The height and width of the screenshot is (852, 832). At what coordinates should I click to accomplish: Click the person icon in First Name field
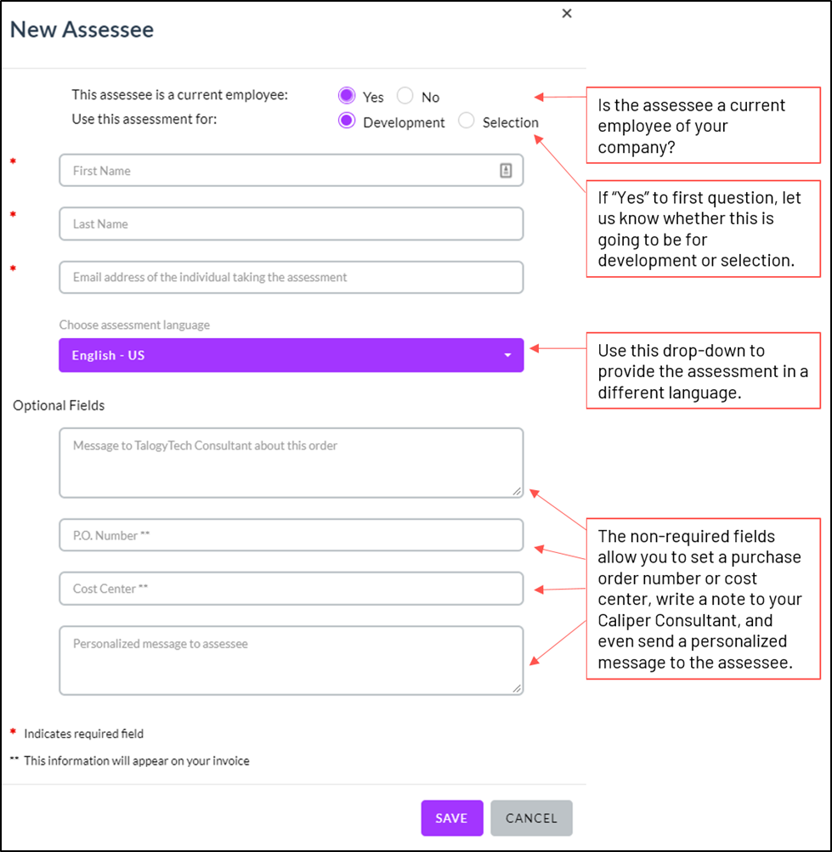tap(507, 170)
